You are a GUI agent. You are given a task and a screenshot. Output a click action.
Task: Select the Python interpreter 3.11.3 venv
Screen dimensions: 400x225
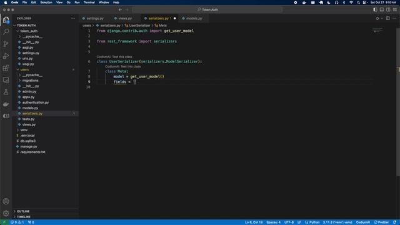[337, 222]
